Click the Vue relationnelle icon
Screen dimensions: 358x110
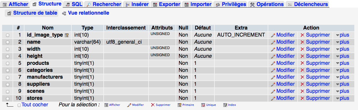[64, 13]
